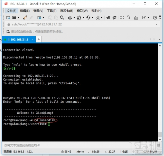Screen dimensions: 164x156
Task: Click the terminal prompt cursor
Action: tap(49, 124)
